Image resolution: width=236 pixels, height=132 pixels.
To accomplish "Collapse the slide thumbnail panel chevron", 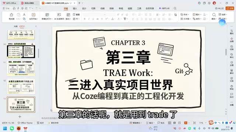I will pos(36,26).
